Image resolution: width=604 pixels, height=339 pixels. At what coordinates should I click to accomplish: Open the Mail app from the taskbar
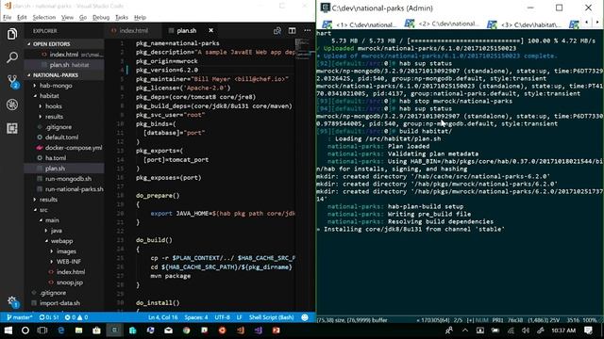tap(168, 331)
